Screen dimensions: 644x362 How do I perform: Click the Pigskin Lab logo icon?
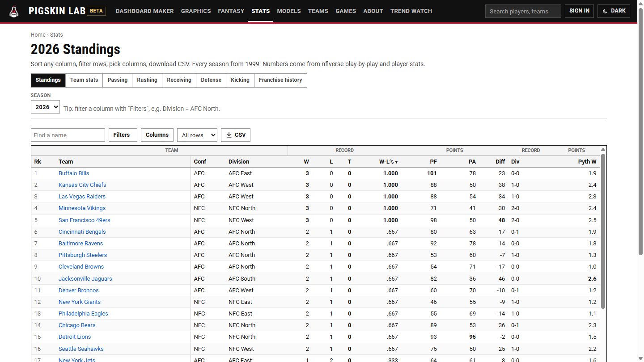coord(14,11)
